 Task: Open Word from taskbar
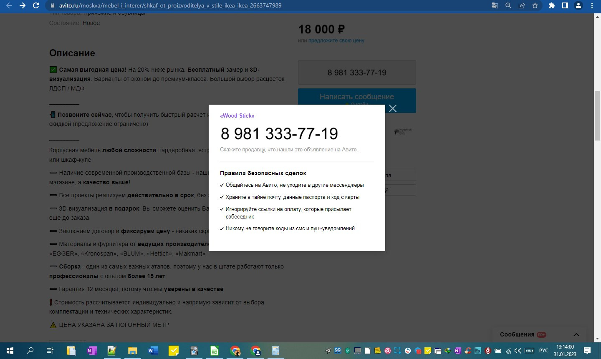coord(153,351)
